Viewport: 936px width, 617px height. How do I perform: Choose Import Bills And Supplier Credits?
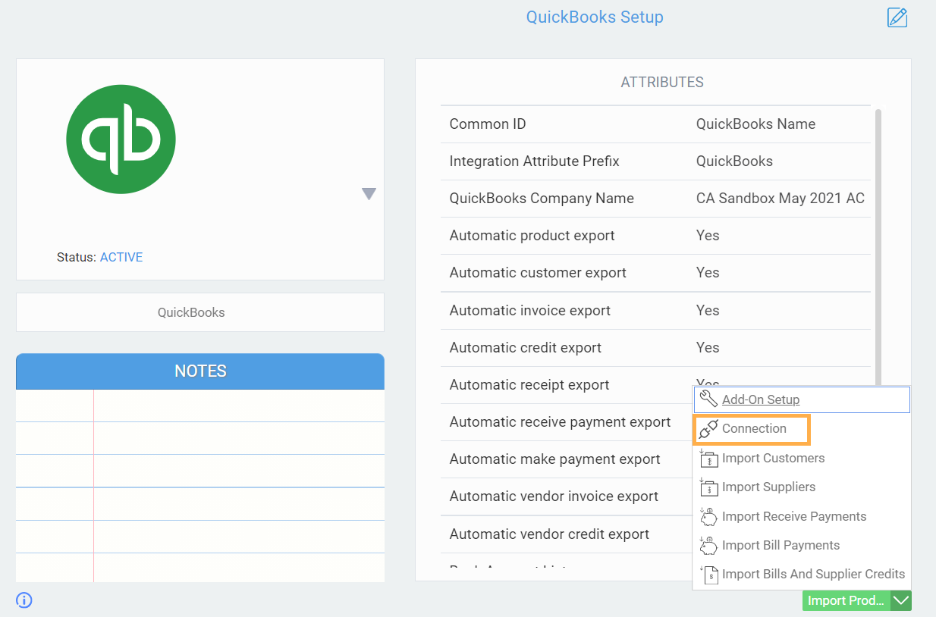pos(813,575)
